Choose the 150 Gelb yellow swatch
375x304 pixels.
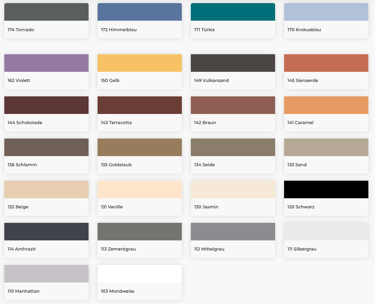(x=139, y=63)
